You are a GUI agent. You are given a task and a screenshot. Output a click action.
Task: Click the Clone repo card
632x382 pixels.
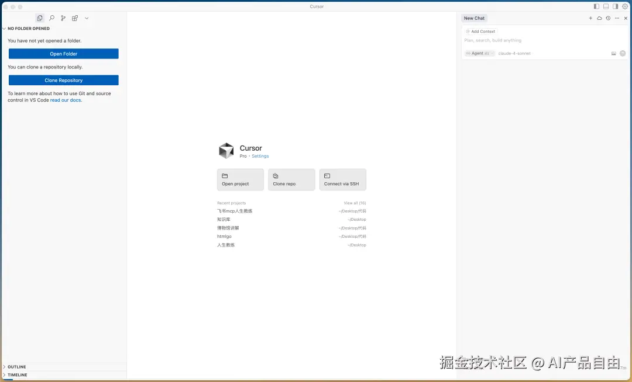click(291, 180)
